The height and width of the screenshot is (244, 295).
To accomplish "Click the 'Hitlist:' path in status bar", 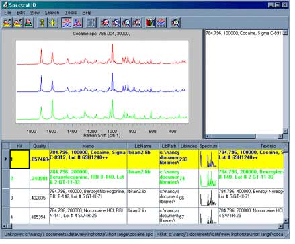I will (220, 234).
